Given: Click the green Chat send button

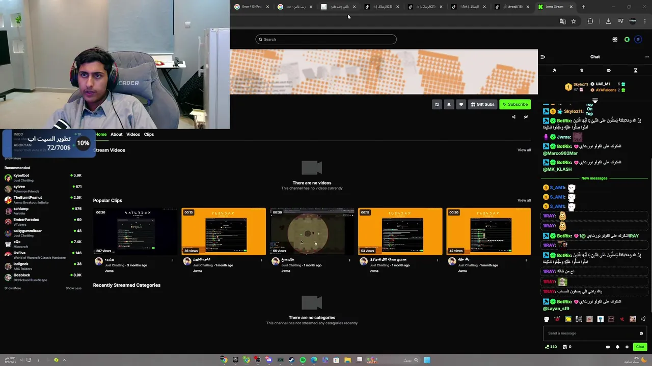Looking at the screenshot, I should pos(640,347).
